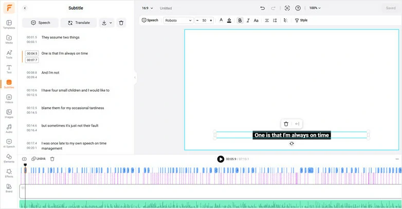This screenshot has width=402, height=209.
Task: Open the Text sidebar panel
Action: coord(9,69)
